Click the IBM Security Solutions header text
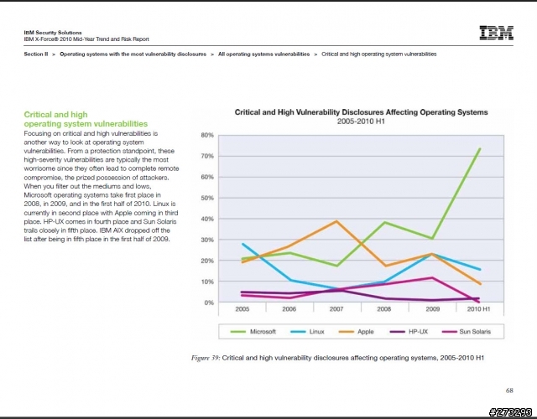 53,33
